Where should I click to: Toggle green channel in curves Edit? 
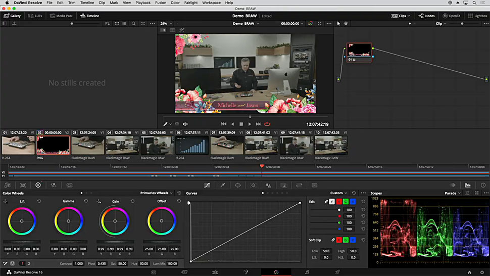coord(346,202)
